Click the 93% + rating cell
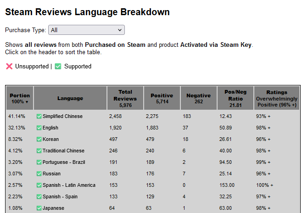The image size is (308, 213). [263, 116]
